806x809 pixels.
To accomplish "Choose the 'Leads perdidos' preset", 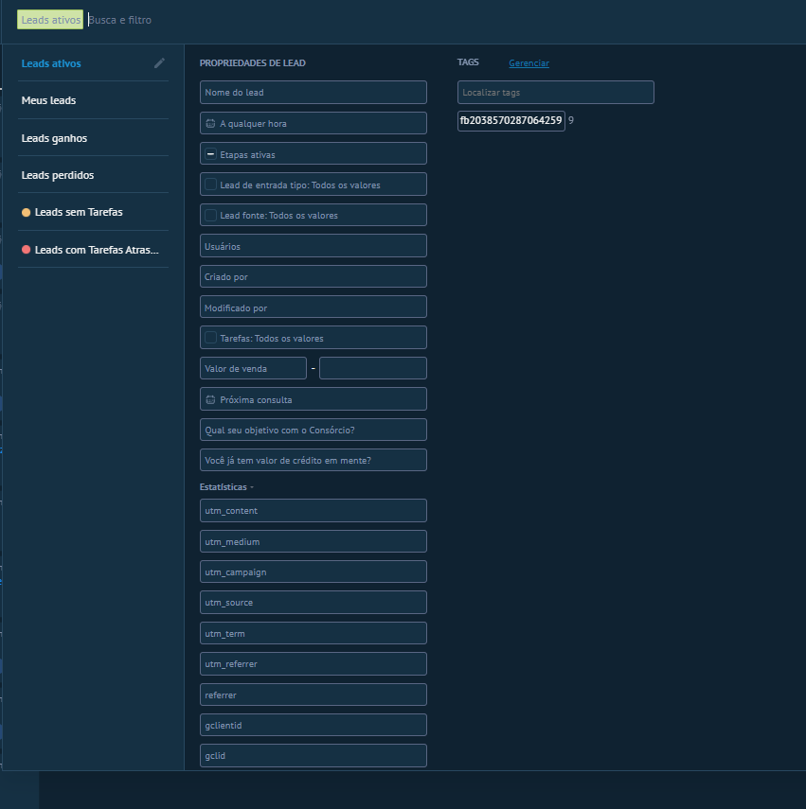I will click(58, 175).
